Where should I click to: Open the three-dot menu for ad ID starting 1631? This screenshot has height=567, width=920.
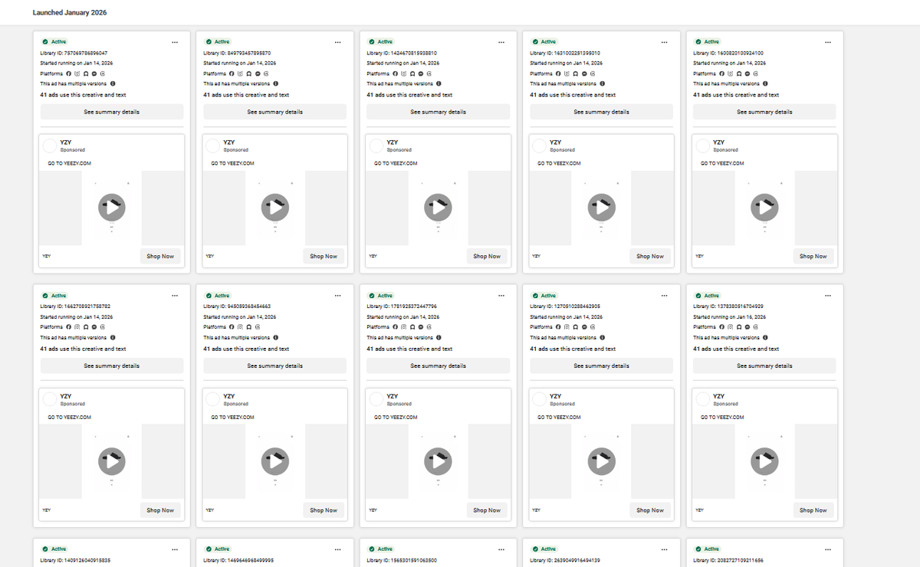click(665, 42)
